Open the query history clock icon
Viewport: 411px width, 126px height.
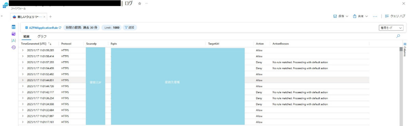14,47
